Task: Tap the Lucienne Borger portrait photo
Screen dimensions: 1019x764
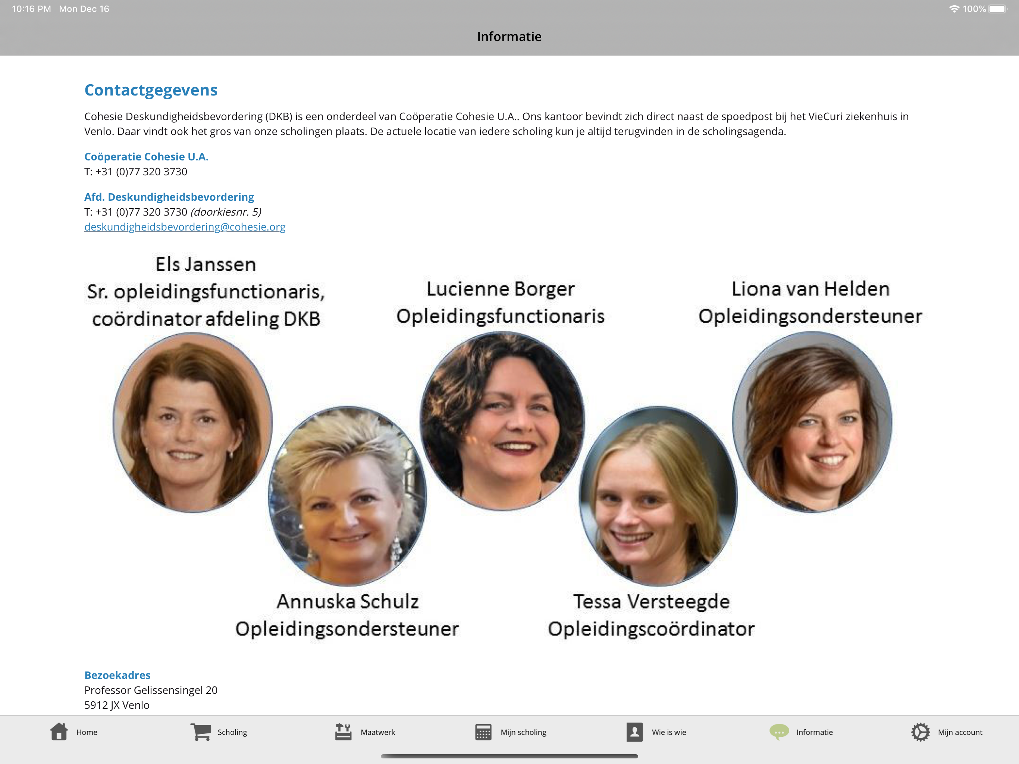Action: [x=502, y=421]
